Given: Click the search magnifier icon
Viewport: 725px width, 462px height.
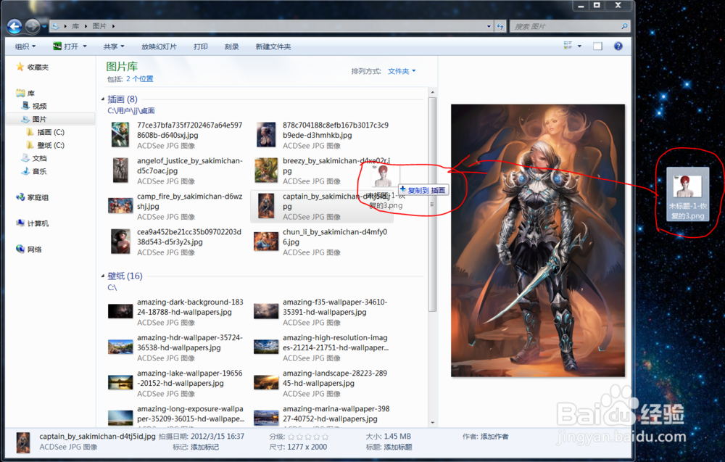Looking at the screenshot, I should (624, 26).
